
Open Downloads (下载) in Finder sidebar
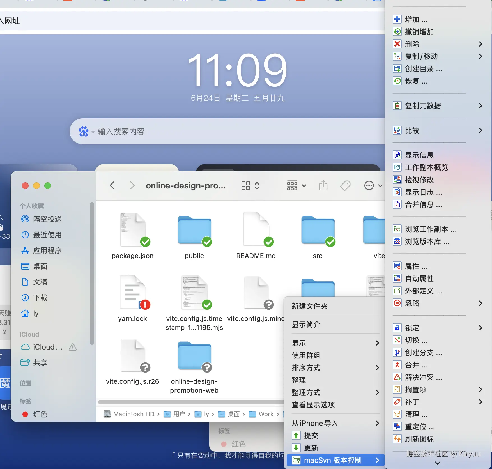pyautogui.click(x=34, y=298)
